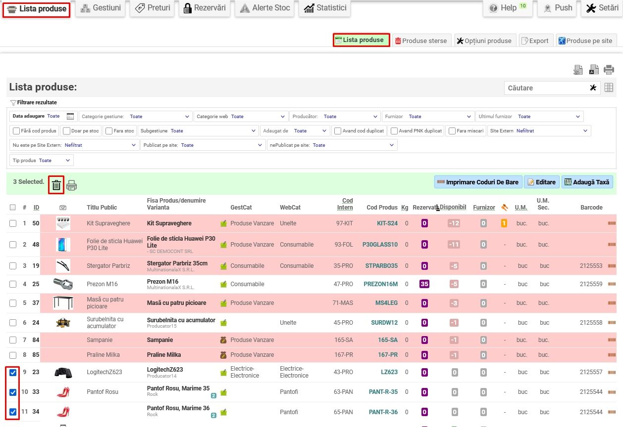Uncheck the LogitechZ623 row checkbox

[x=13, y=372]
